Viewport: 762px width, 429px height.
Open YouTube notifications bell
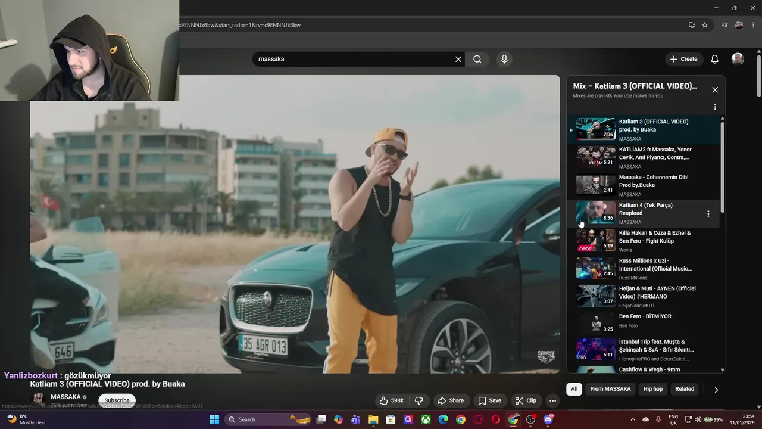click(x=715, y=59)
